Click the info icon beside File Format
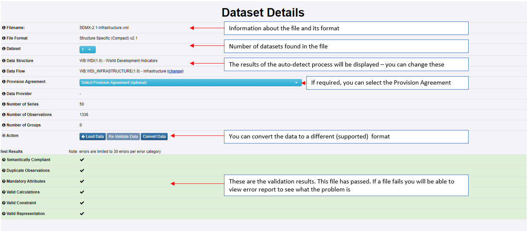 pos(4,38)
